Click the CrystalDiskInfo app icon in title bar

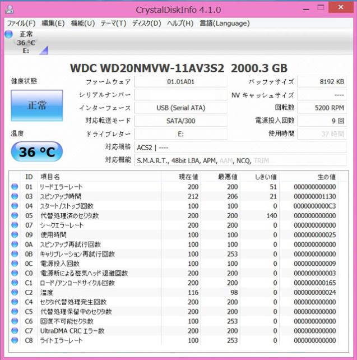tap(10, 10)
